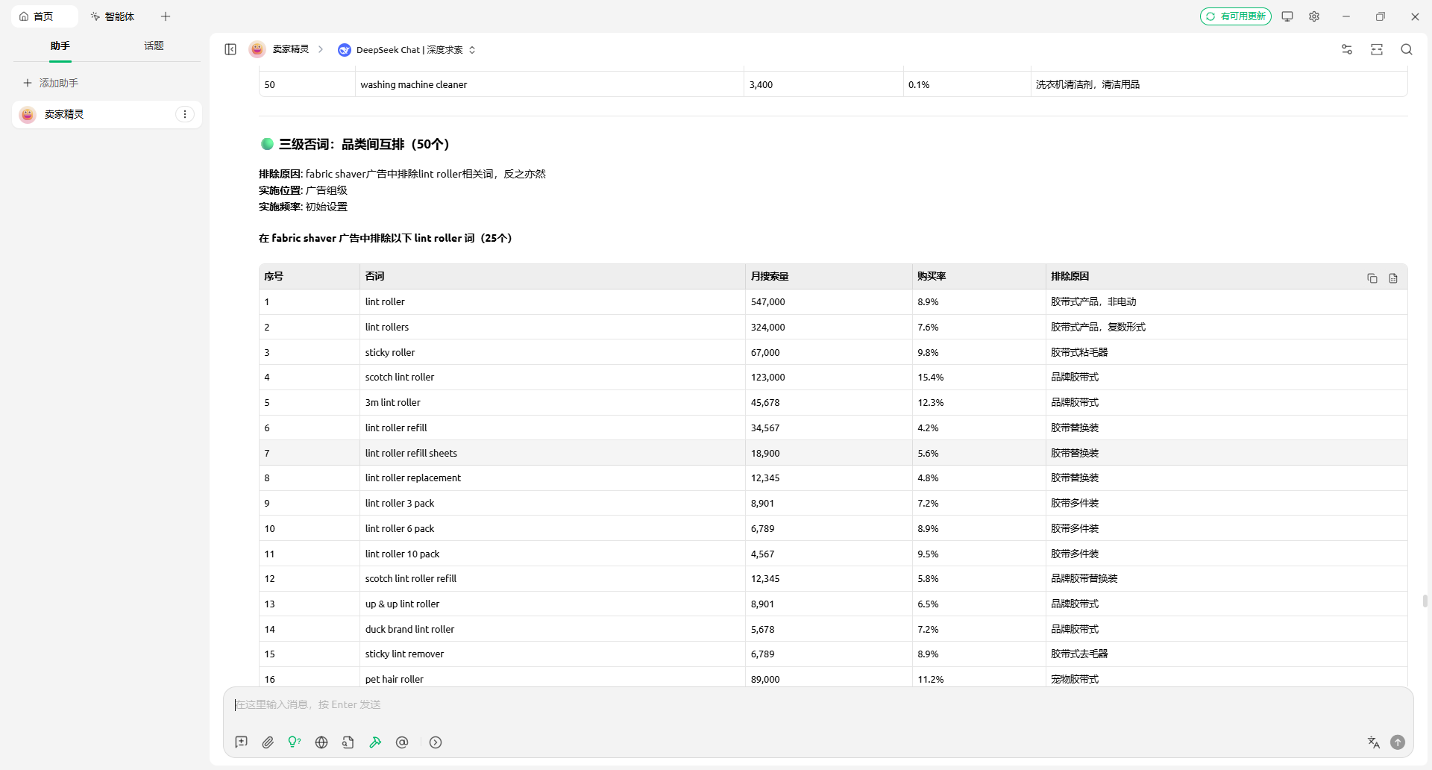
Task: Open the DeepSeek Chat model selector dropdown
Action: (x=406, y=50)
